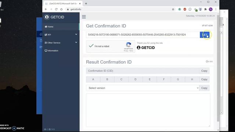The image size is (235, 132).
Task: Click block B of the confirmation ID
Action: pyautogui.click(x=107, y=79)
